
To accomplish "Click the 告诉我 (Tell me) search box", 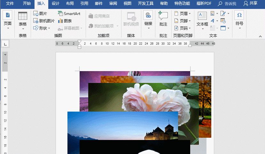I will pos(227,4).
